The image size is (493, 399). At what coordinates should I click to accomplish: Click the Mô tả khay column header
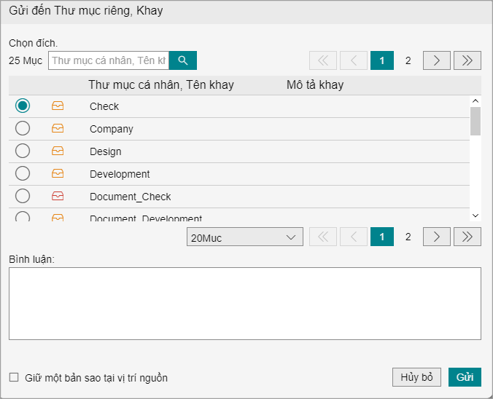(x=315, y=85)
